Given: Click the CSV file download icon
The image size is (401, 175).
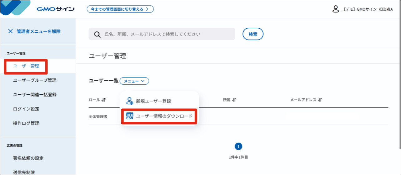Looking at the screenshot, I should pyautogui.click(x=129, y=116).
